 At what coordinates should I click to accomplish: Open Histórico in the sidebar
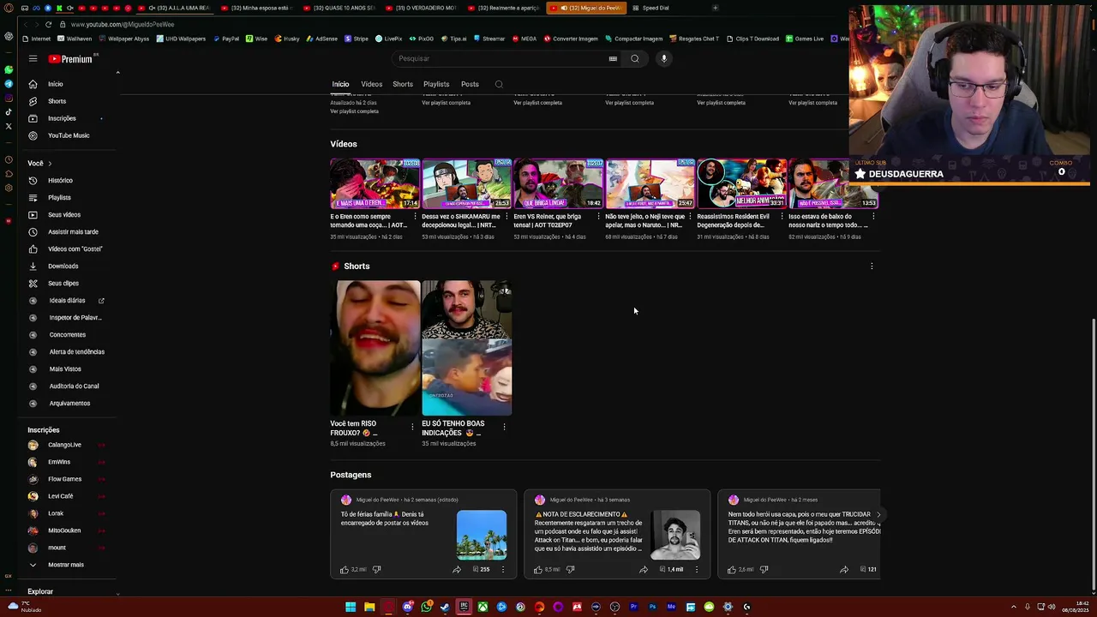click(x=60, y=181)
